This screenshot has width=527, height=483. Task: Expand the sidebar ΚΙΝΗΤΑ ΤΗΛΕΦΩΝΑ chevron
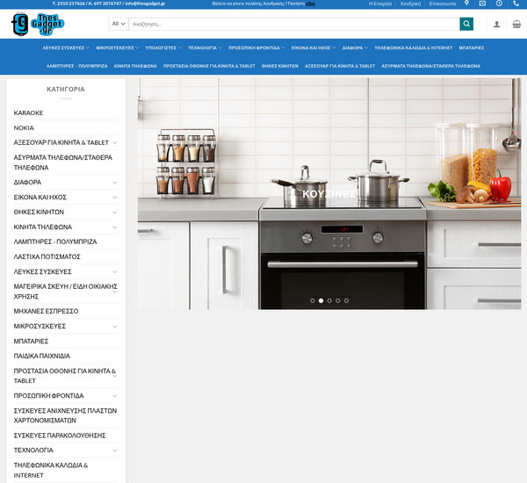pos(114,227)
